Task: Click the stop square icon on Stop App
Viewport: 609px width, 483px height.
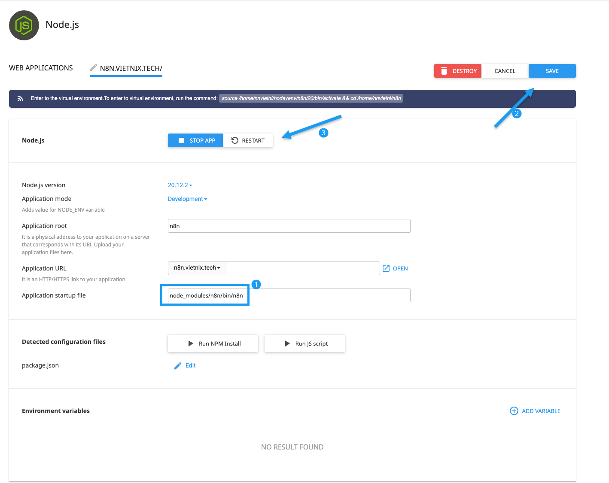Action: pyautogui.click(x=181, y=140)
